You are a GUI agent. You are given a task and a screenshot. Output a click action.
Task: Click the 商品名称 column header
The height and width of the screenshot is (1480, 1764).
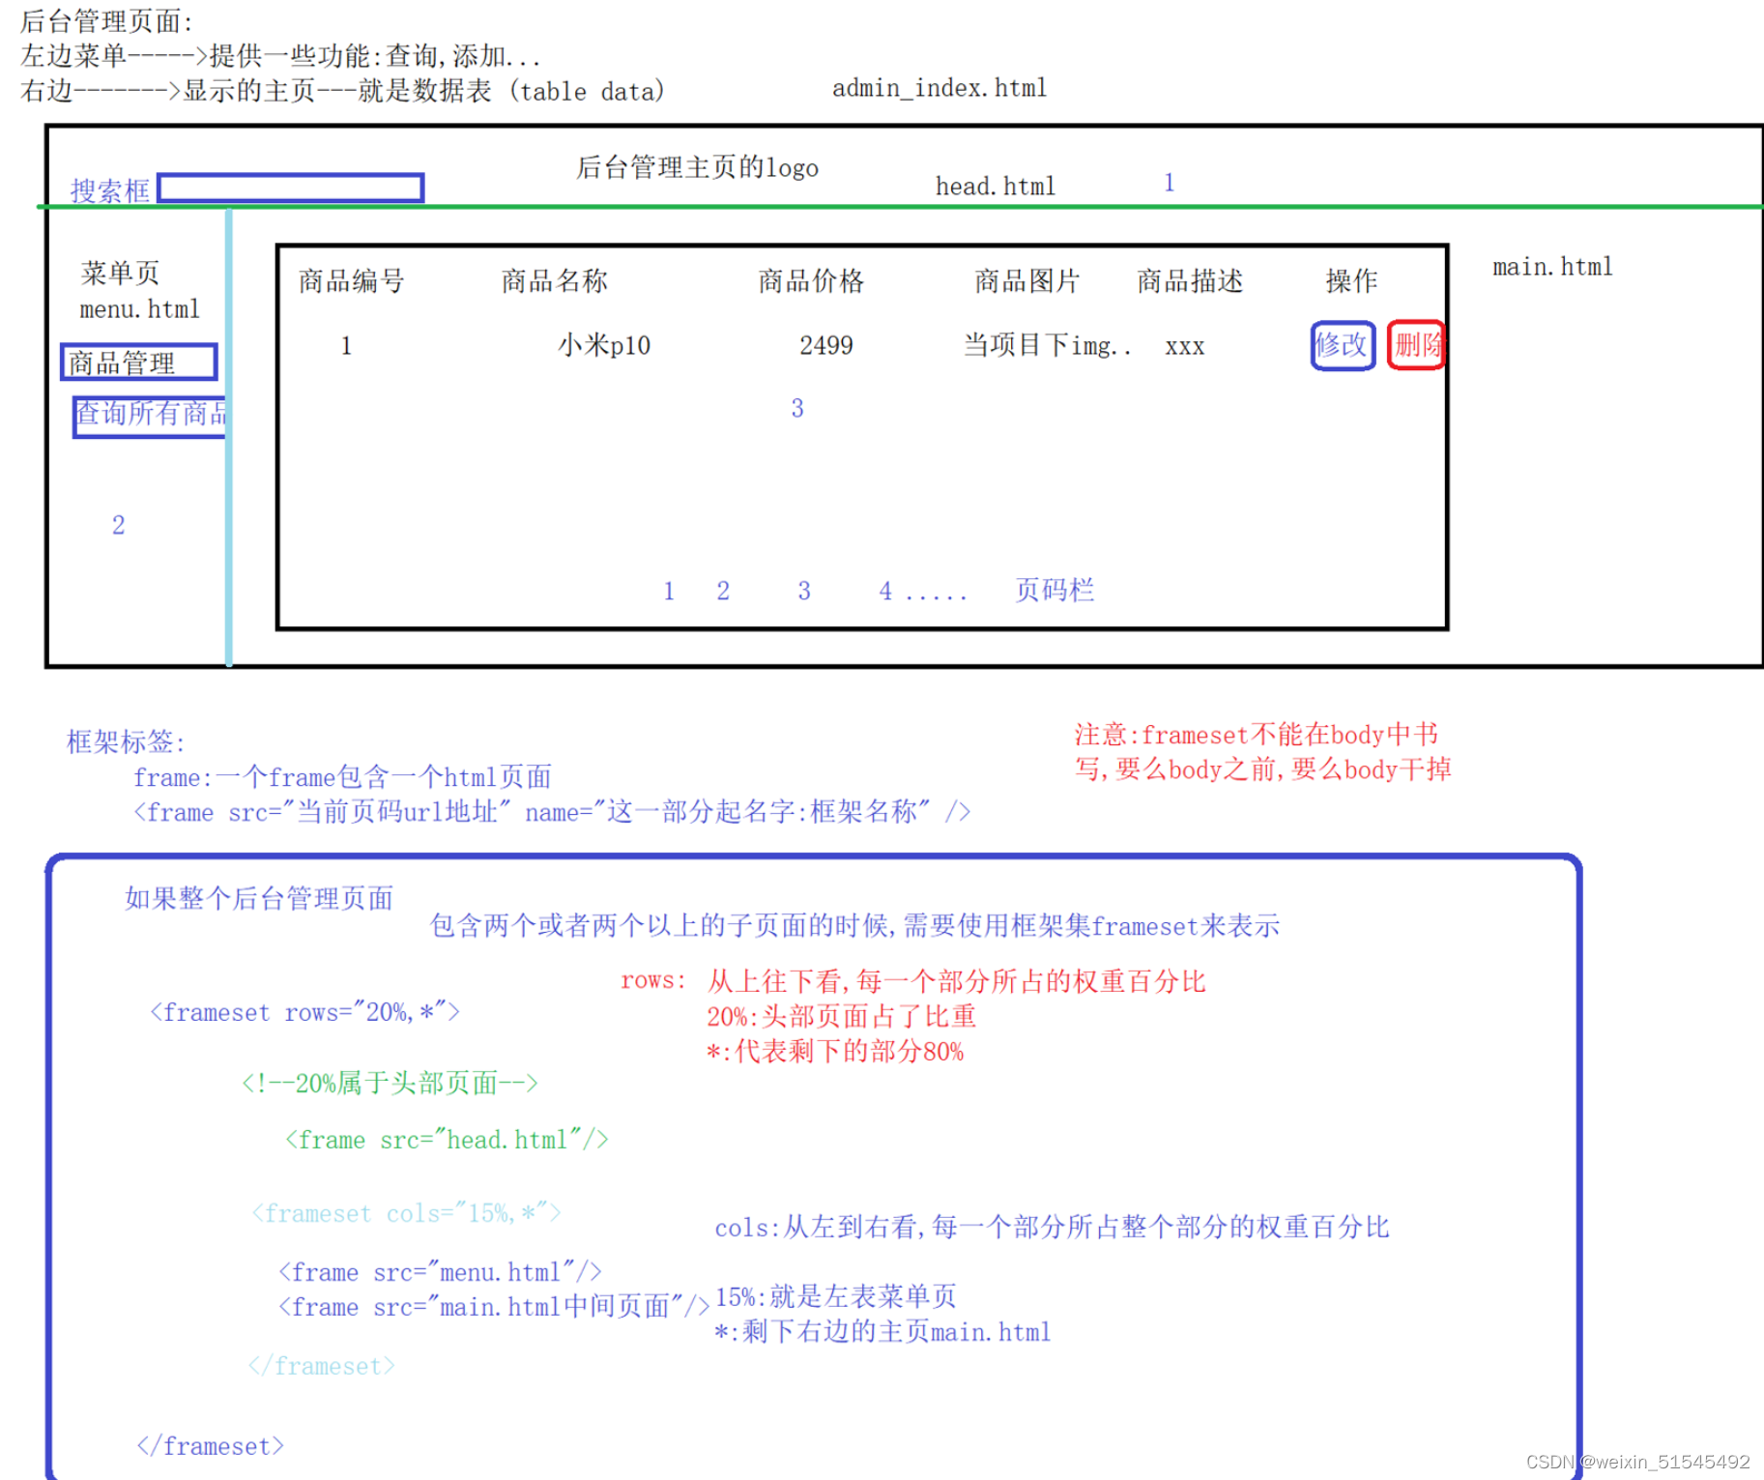[x=554, y=281]
